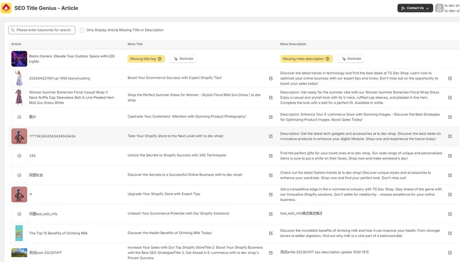This screenshot has width=467, height=262.
Task: Click placeholder image for test_edit_info article
Action: coord(19,214)
